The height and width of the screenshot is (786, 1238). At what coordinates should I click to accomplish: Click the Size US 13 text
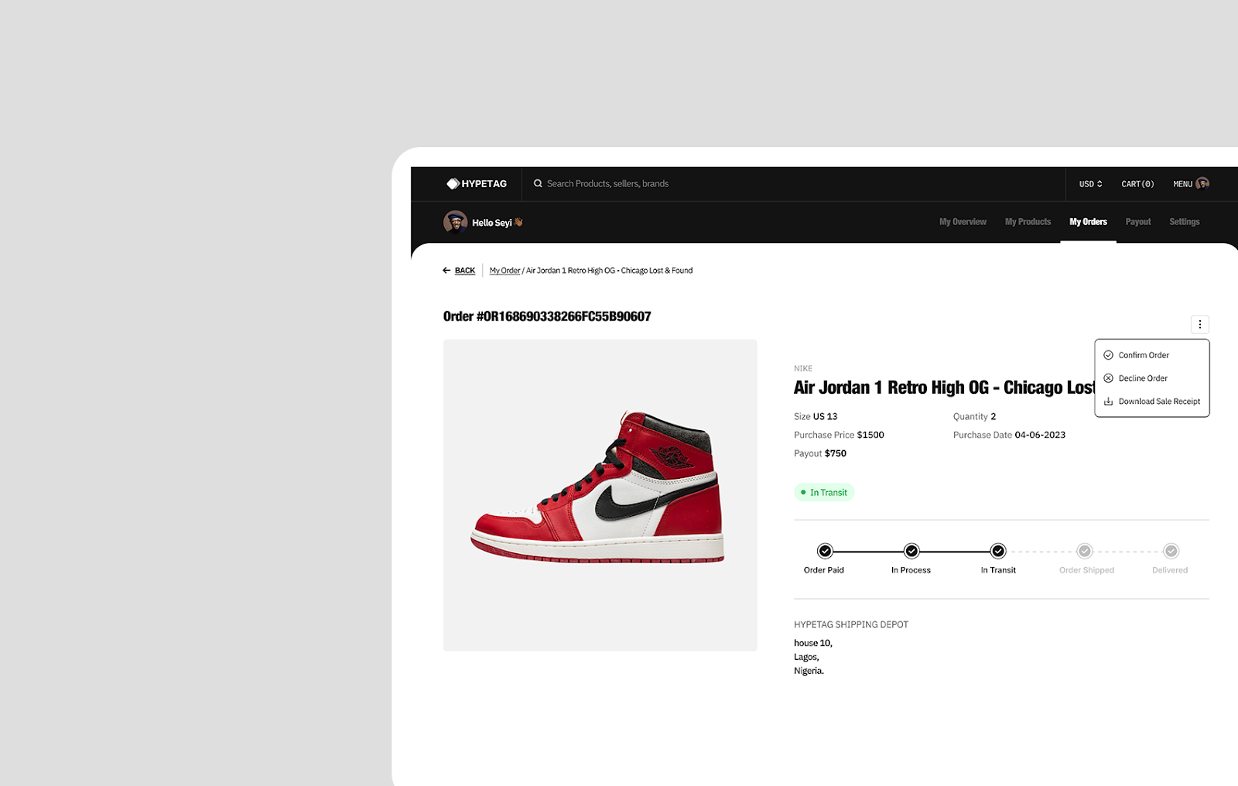click(x=816, y=417)
